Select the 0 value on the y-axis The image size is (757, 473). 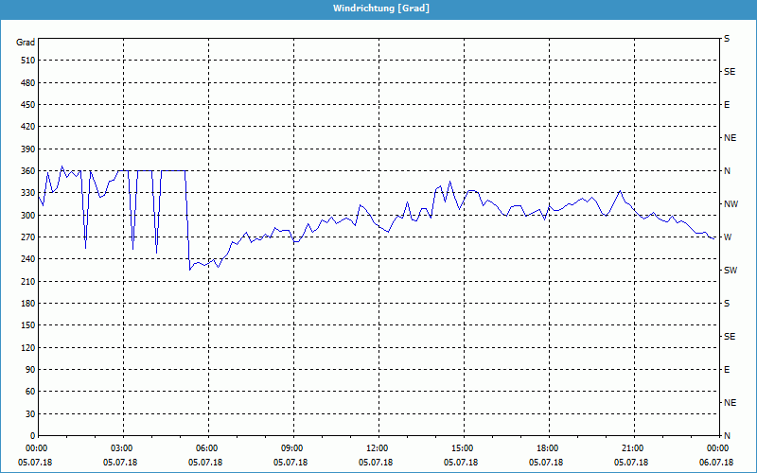pos(32,436)
